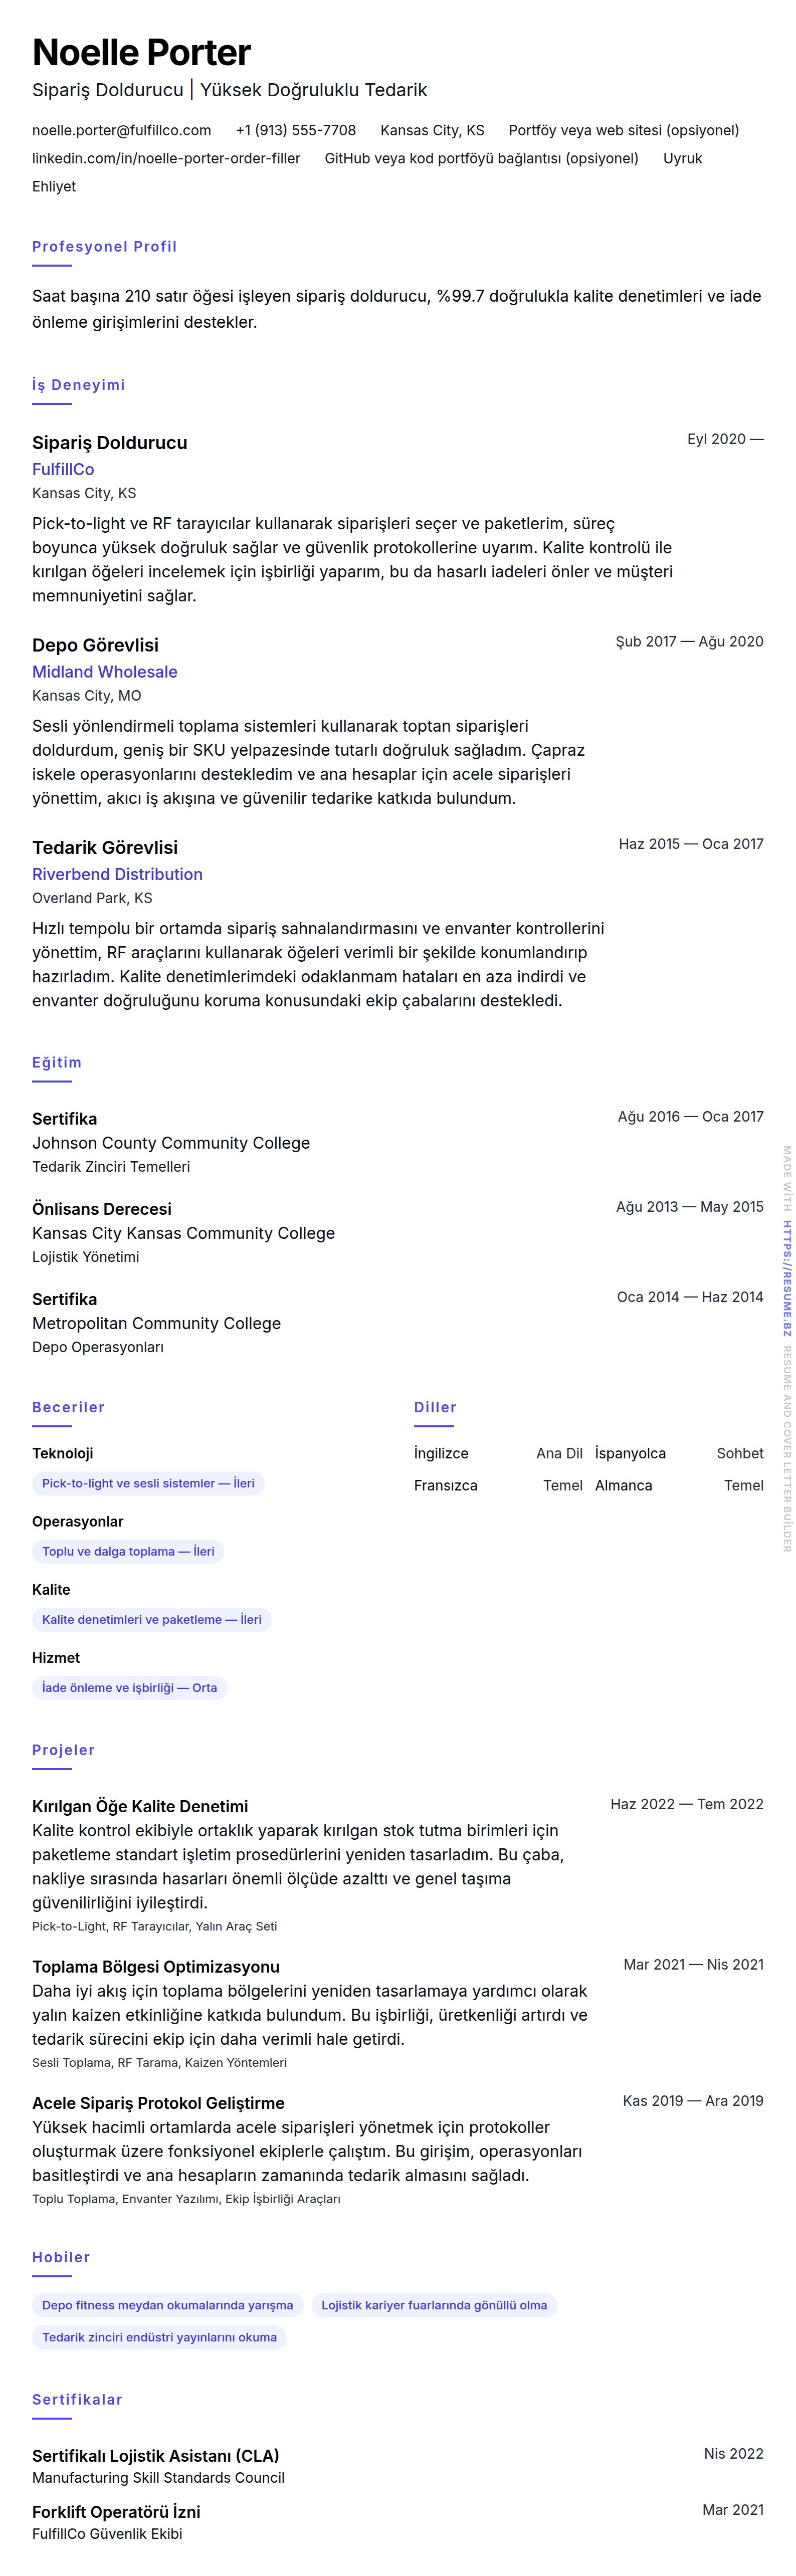Click the https://resume.bz watermark link

(x=787, y=1278)
